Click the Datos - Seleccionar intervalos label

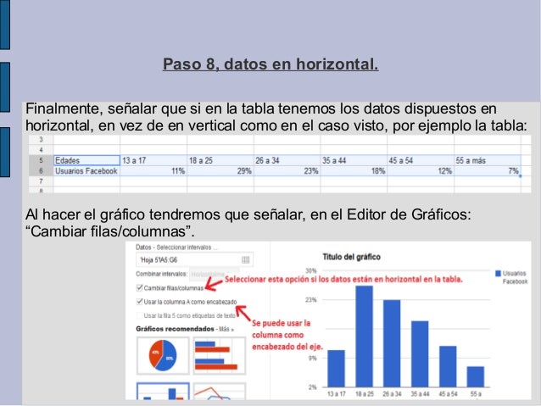pos(176,247)
